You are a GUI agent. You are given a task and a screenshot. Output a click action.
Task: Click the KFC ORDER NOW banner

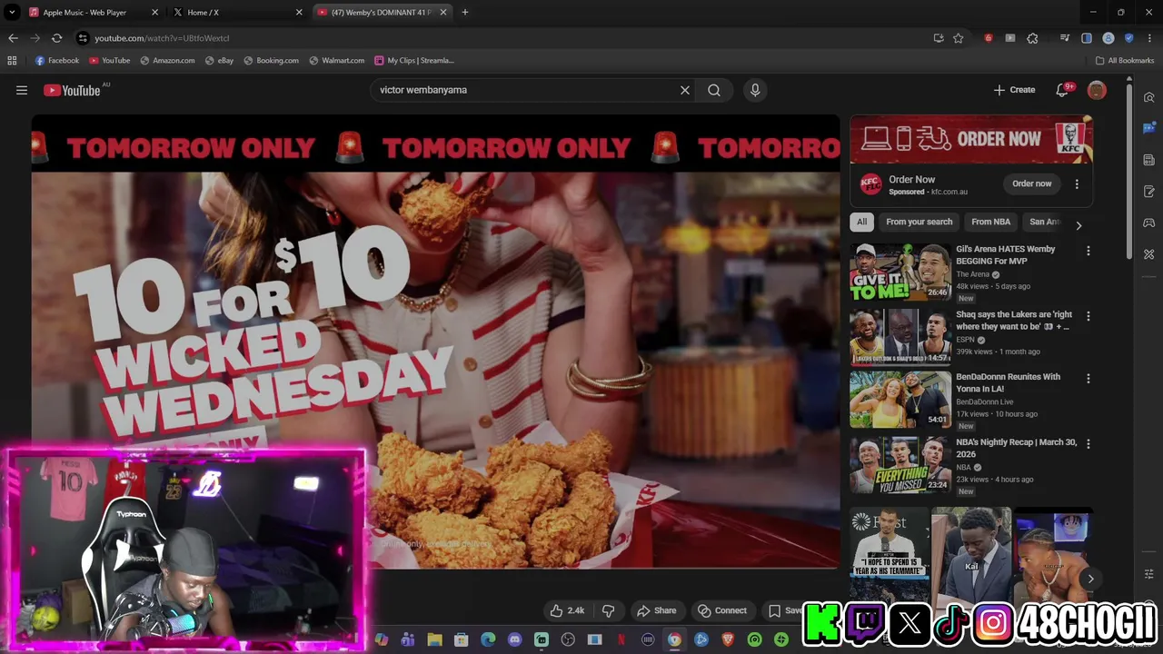point(971,139)
